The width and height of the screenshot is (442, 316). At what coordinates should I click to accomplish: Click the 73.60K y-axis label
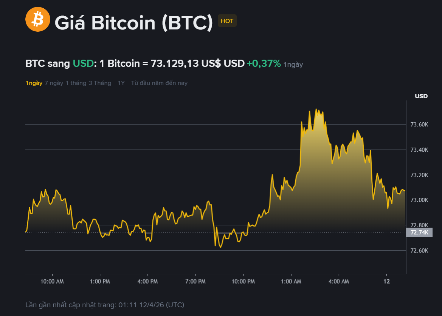click(x=419, y=125)
